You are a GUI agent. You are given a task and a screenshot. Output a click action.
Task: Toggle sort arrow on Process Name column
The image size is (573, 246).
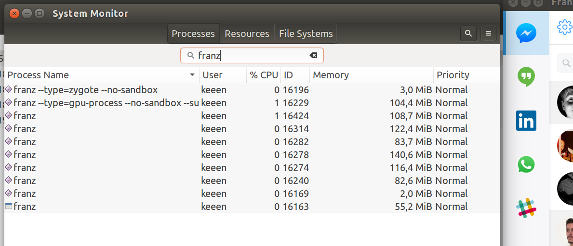point(192,75)
